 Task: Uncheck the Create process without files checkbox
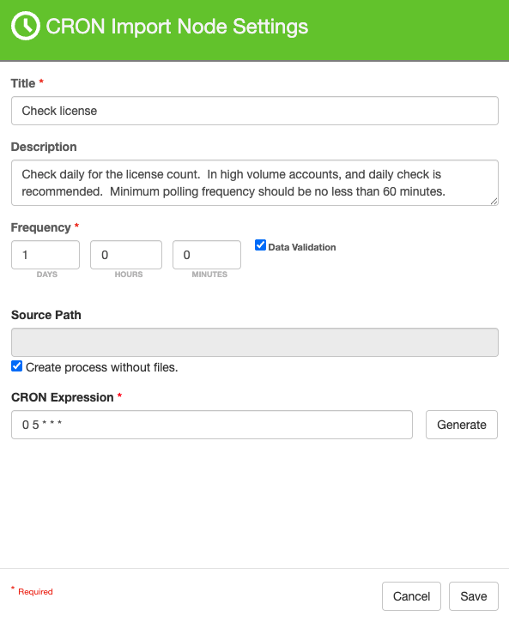[16, 366]
